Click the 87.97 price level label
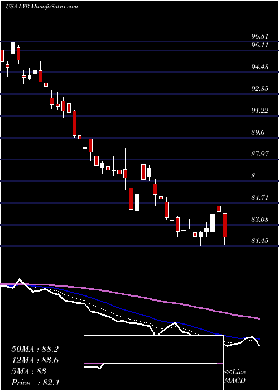The image size is (279, 391). pyautogui.click(x=260, y=154)
